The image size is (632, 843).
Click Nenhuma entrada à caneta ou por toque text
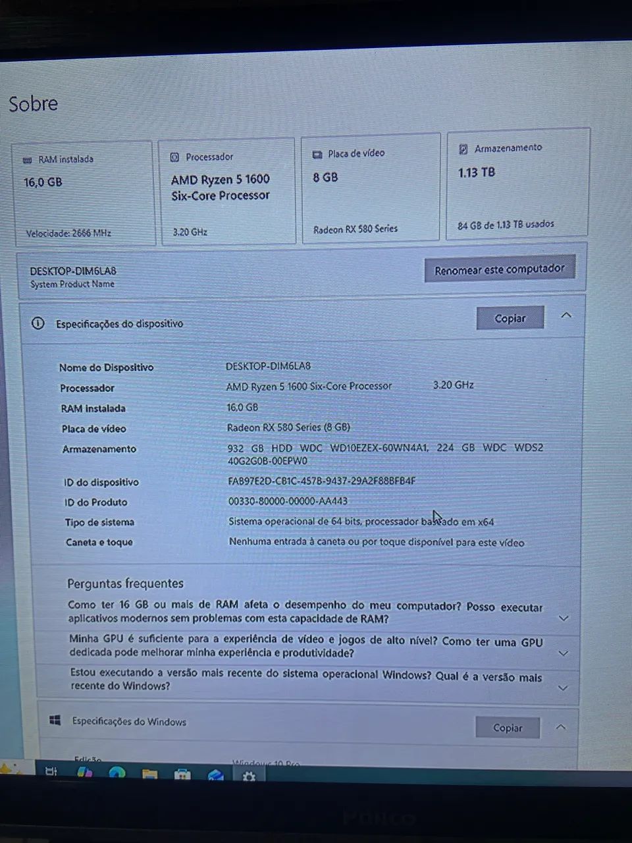click(x=377, y=542)
